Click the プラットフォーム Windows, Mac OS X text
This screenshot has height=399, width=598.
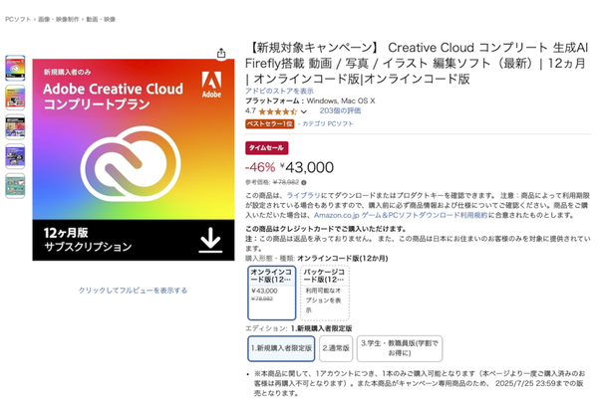coord(310,100)
